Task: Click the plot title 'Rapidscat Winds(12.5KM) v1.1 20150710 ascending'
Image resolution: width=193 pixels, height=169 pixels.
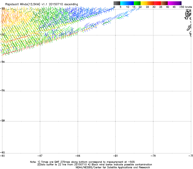Action: click(41, 4)
